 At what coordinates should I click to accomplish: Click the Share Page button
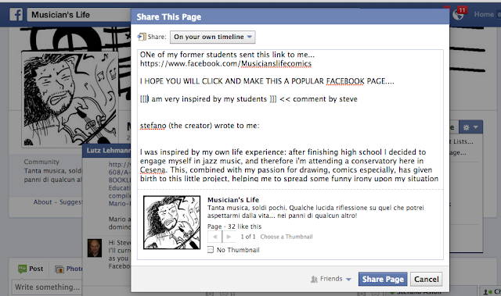coord(383,279)
